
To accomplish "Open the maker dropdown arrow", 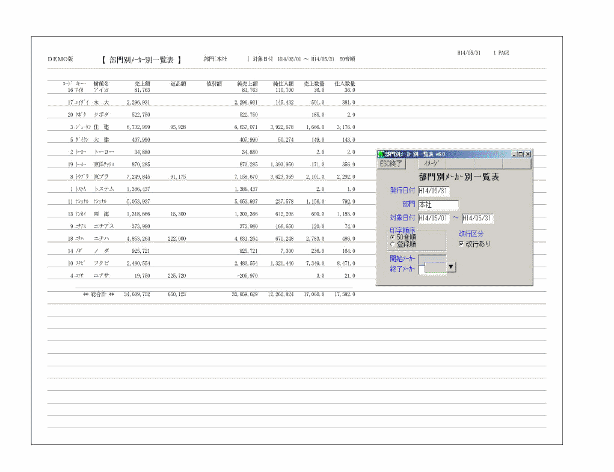I will pos(450,267).
